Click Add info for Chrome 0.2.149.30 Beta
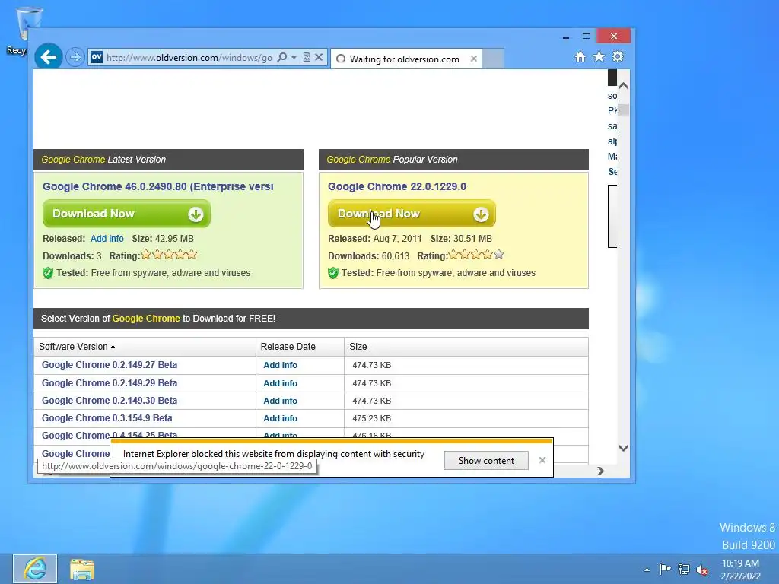779x584 pixels. pyautogui.click(x=280, y=401)
